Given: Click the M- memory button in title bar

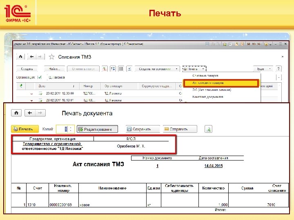Looking at the screenshot, I should (259, 44).
